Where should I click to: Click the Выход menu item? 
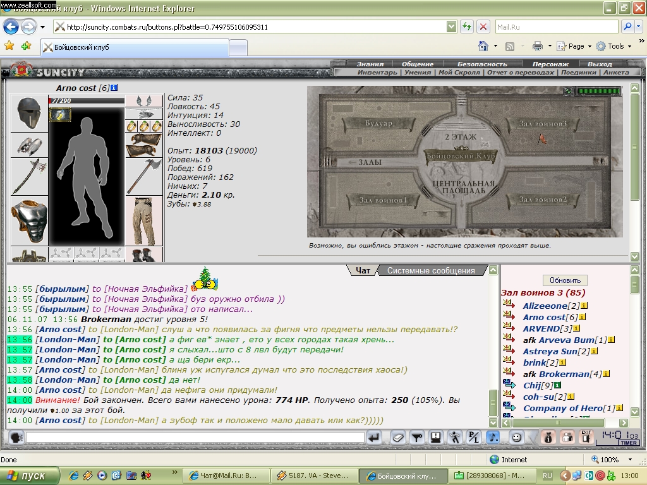pyautogui.click(x=600, y=64)
